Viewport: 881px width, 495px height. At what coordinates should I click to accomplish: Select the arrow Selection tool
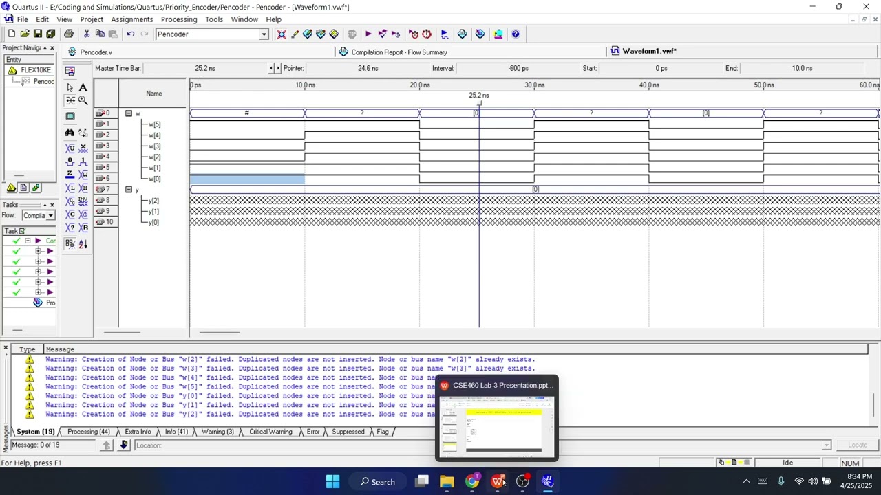[x=70, y=87]
